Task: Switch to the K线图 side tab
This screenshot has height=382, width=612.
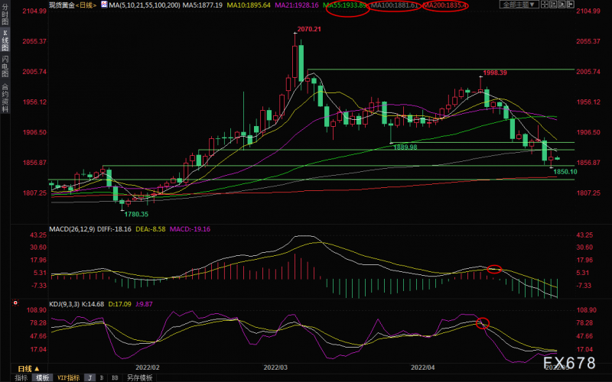Action: (x=5, y=40)
